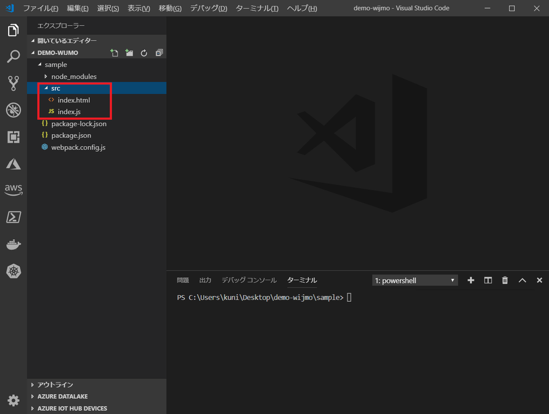Image resolution: width=549 pixels, height=414 pixels.
Task: Open the 移動(G) menu
Action: click(x=170, y=8)
